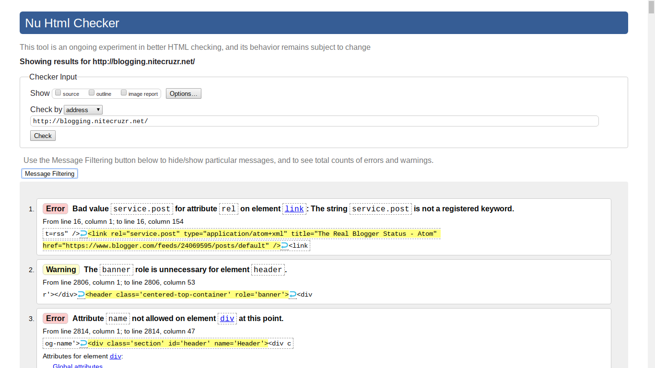The image size is (655, 368).
Task: Follow the Global attributes link
Action: click(x=77, y=366)
